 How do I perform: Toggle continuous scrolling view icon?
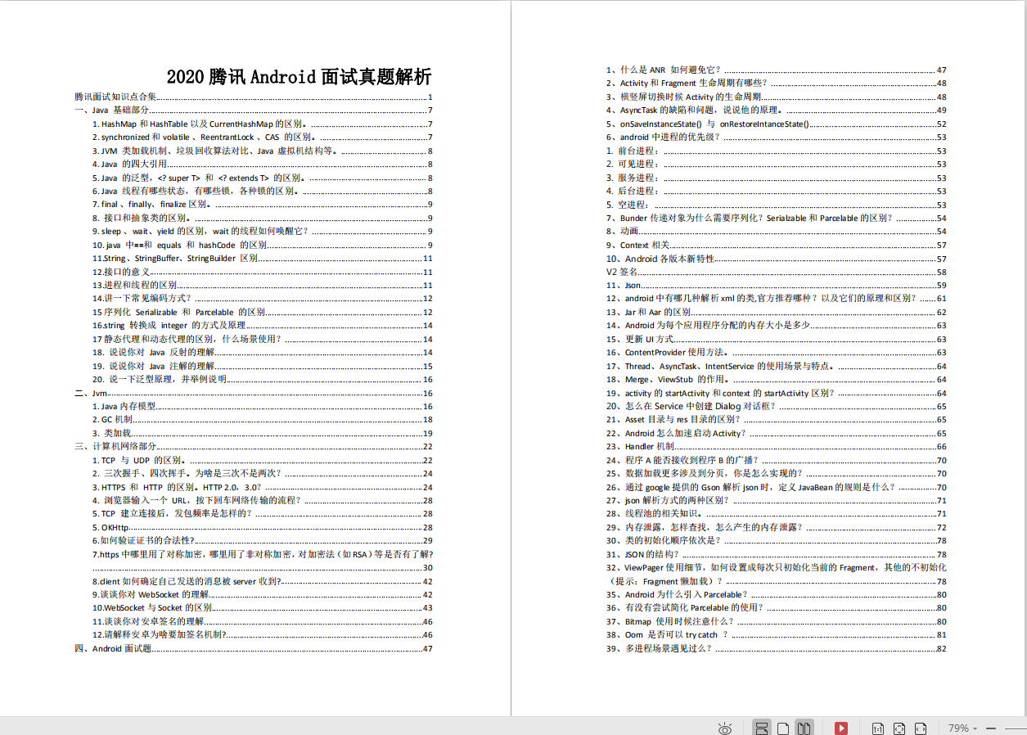(761, 728)
